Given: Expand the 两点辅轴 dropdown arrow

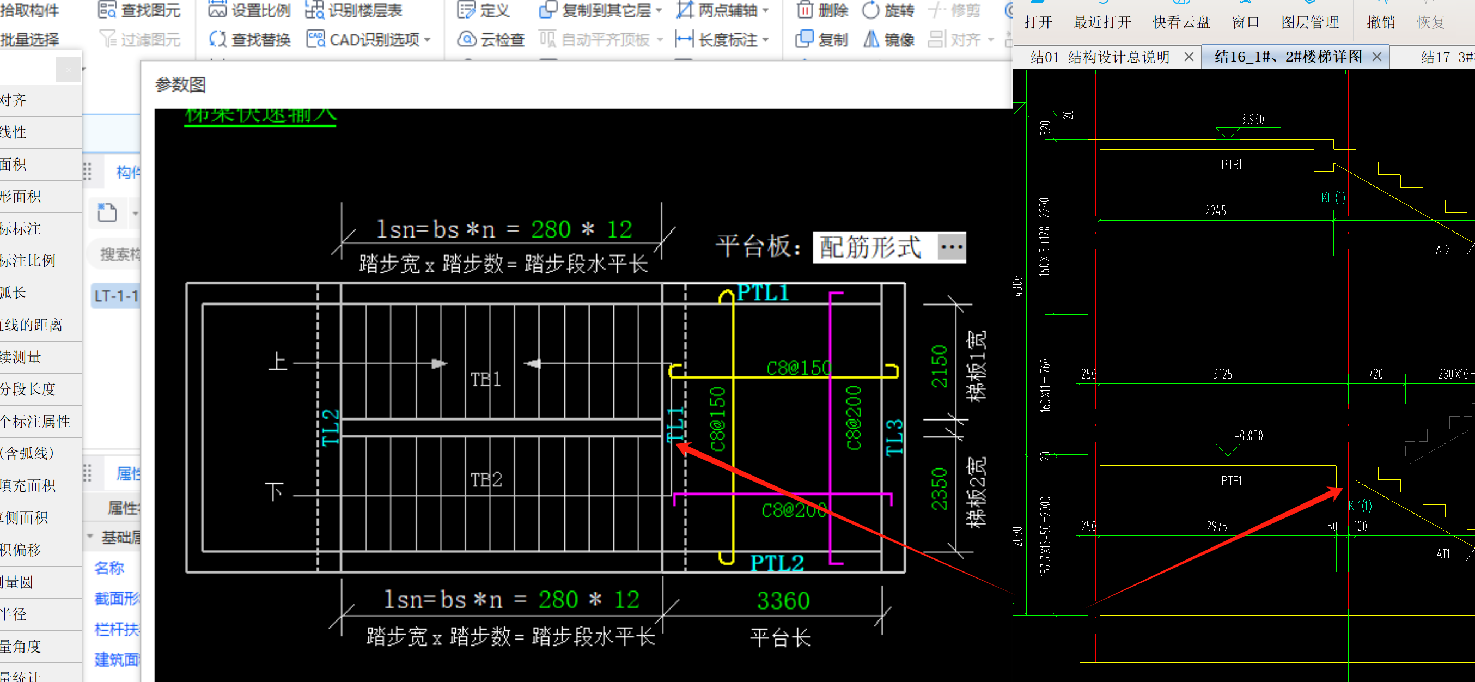Looking at the screenshot, I should point(766,10).
